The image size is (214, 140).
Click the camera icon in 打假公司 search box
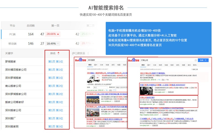coord(196,60)
